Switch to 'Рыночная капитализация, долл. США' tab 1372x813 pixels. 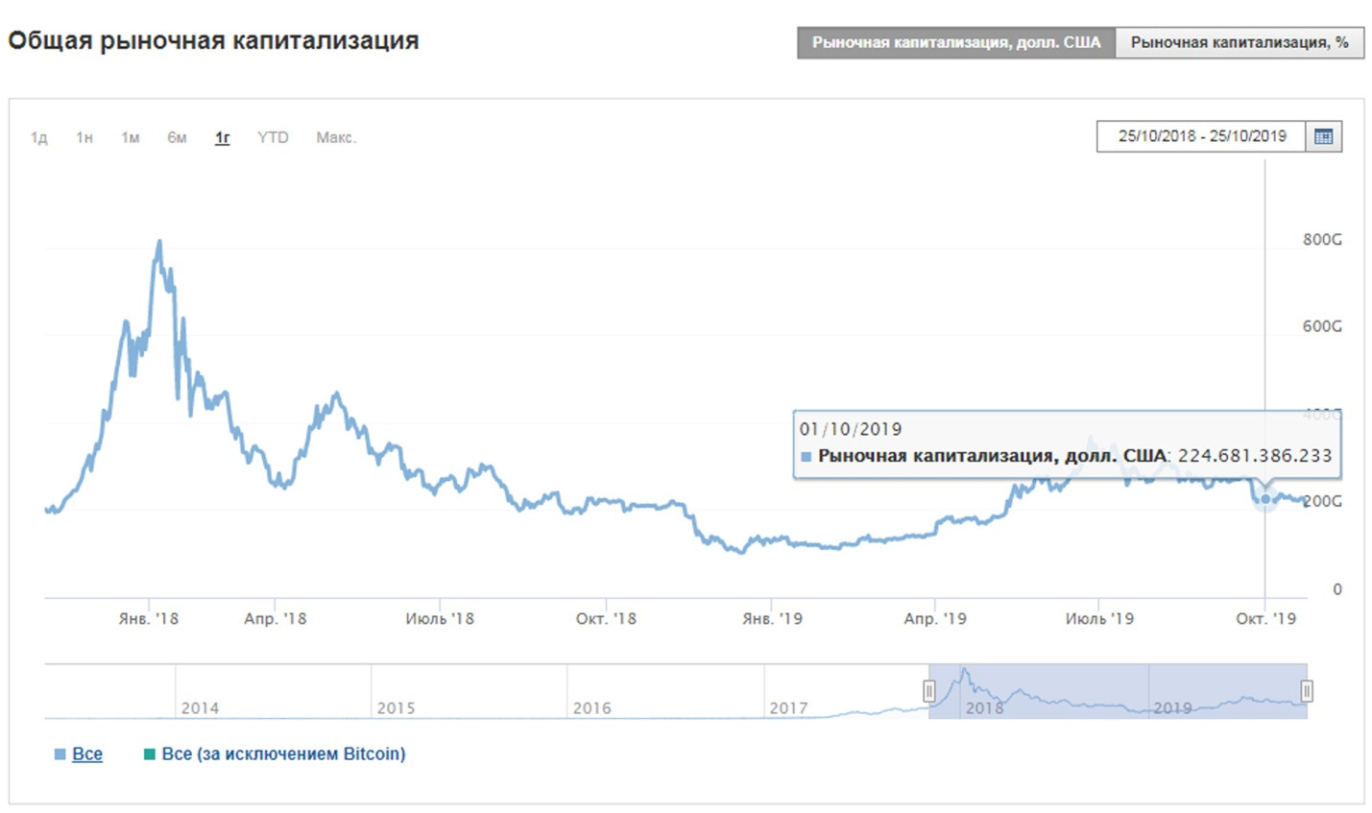tap(956, 42)
